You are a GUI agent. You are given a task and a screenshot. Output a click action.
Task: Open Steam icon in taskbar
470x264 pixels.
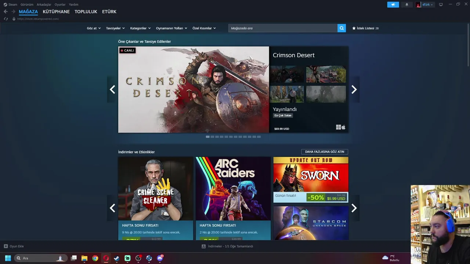[x=116, y=258]
